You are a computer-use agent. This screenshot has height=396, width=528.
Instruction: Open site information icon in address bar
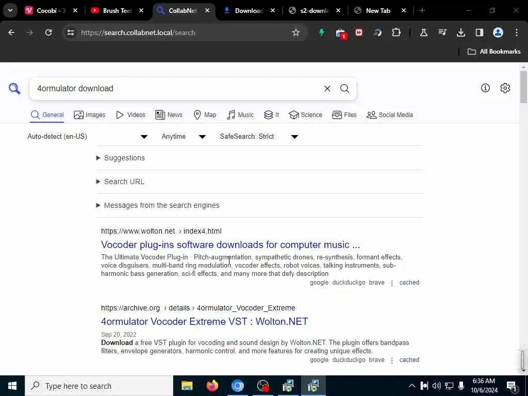pos(71,32)
